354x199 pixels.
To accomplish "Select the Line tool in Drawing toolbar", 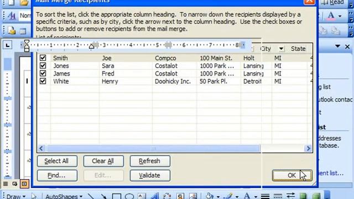I will [91, 196].
